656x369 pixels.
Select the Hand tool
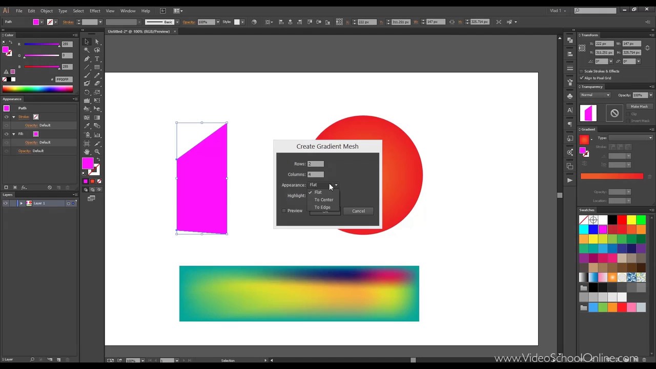click(87, 151)
